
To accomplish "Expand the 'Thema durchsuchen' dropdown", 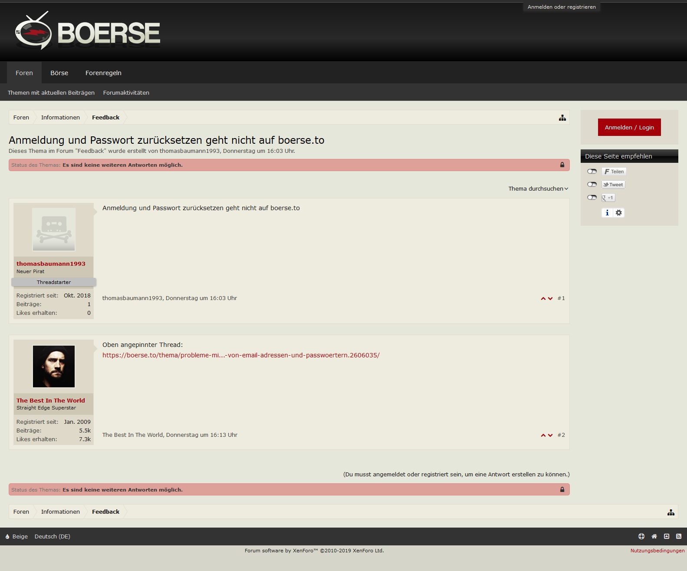I will (538, 188).
